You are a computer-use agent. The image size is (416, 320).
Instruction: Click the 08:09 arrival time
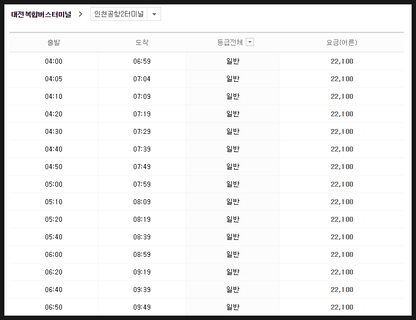(142, 202)
